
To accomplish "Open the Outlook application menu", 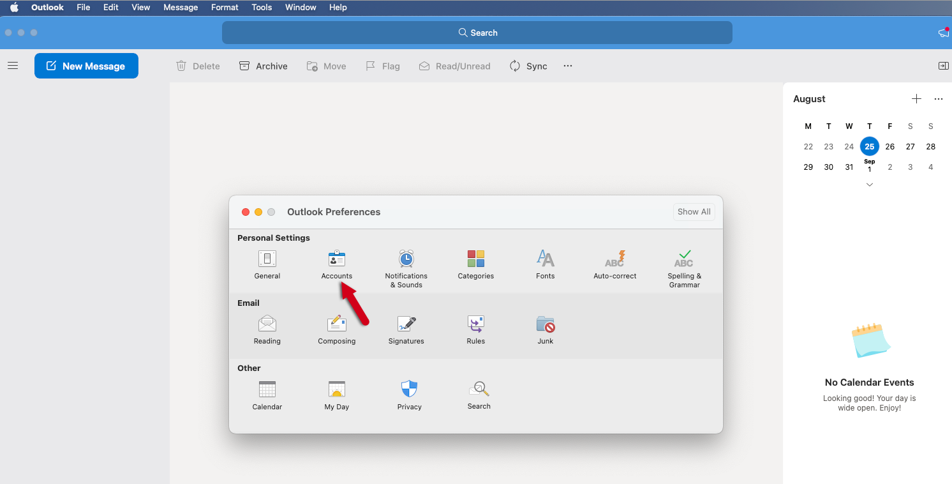I will coord(48,7).
